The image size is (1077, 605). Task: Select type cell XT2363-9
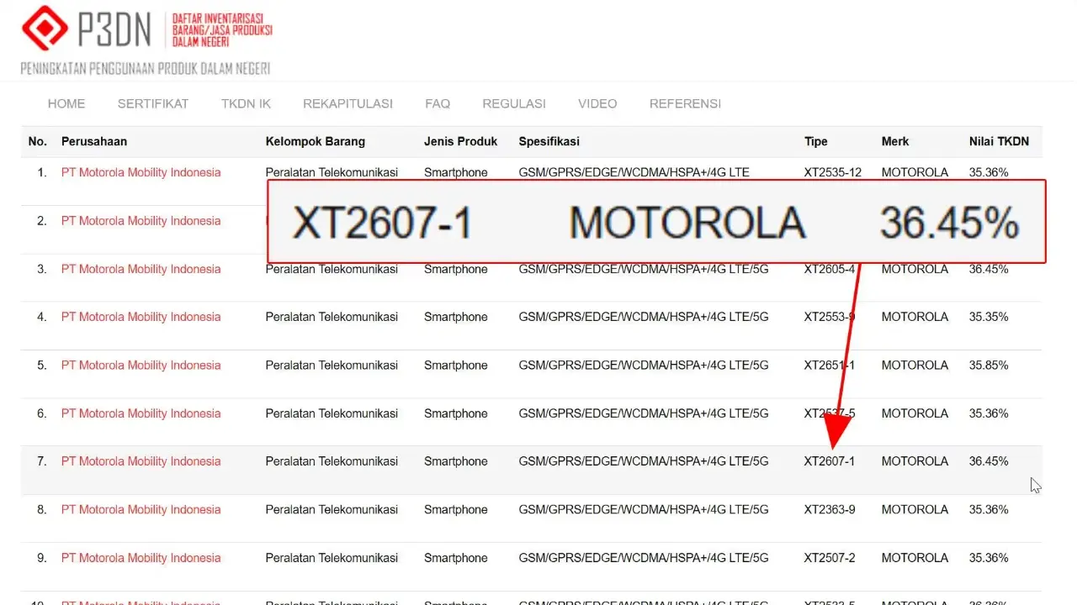[830, 510]
